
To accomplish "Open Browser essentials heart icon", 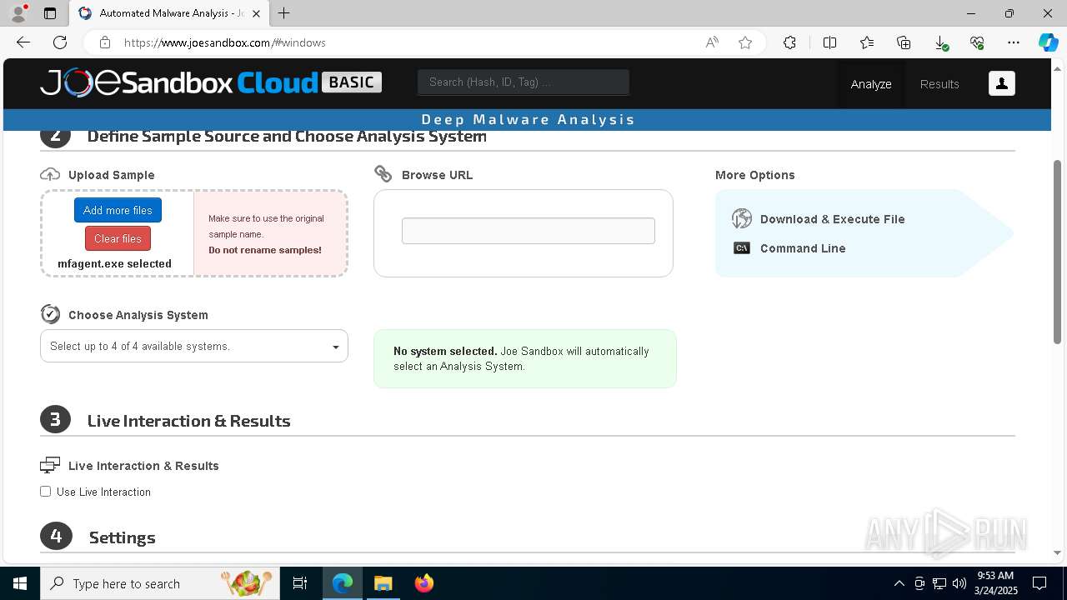I will 977,42.
